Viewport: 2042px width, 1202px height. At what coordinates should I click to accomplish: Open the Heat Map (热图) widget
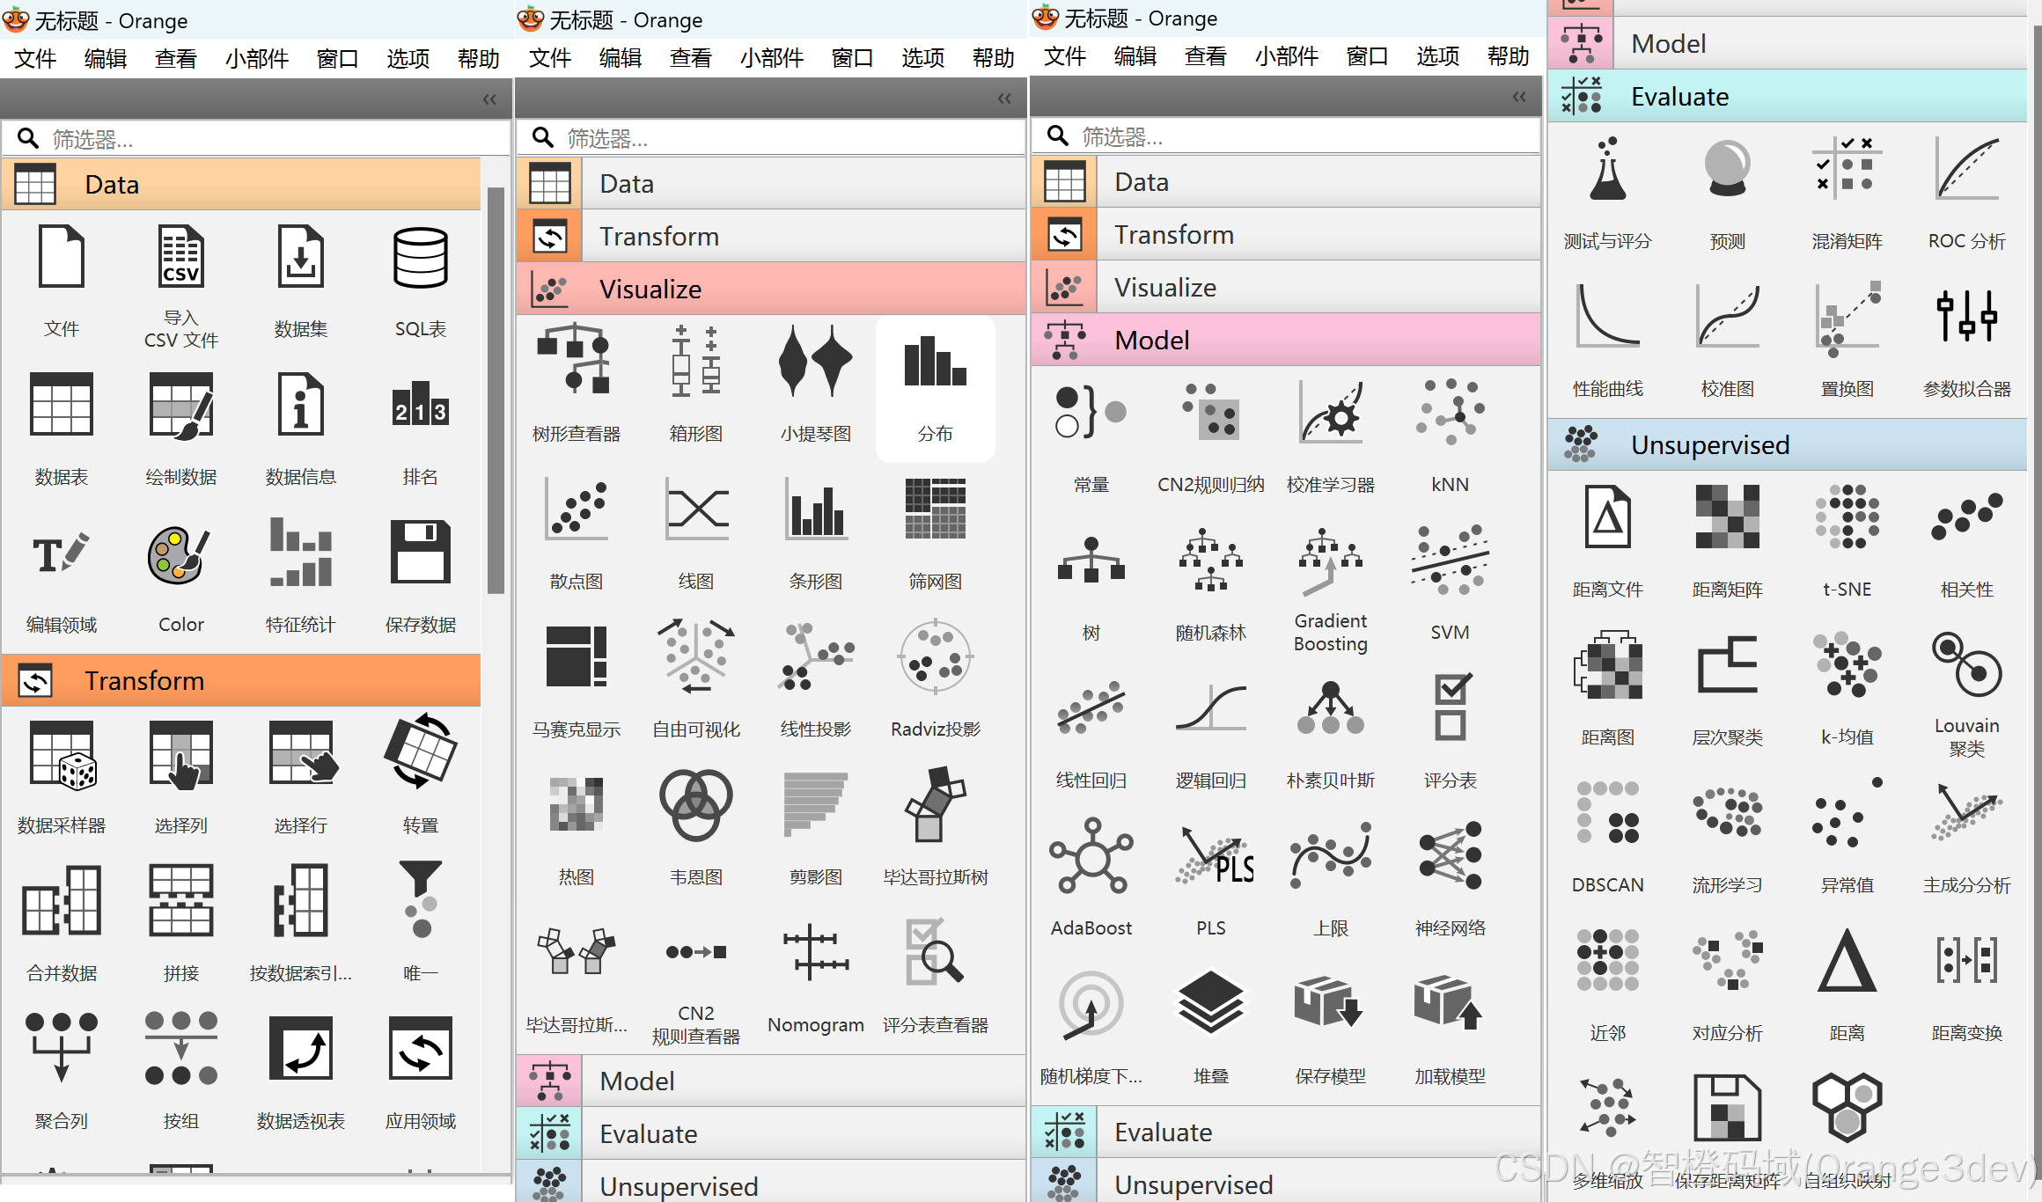576,805
